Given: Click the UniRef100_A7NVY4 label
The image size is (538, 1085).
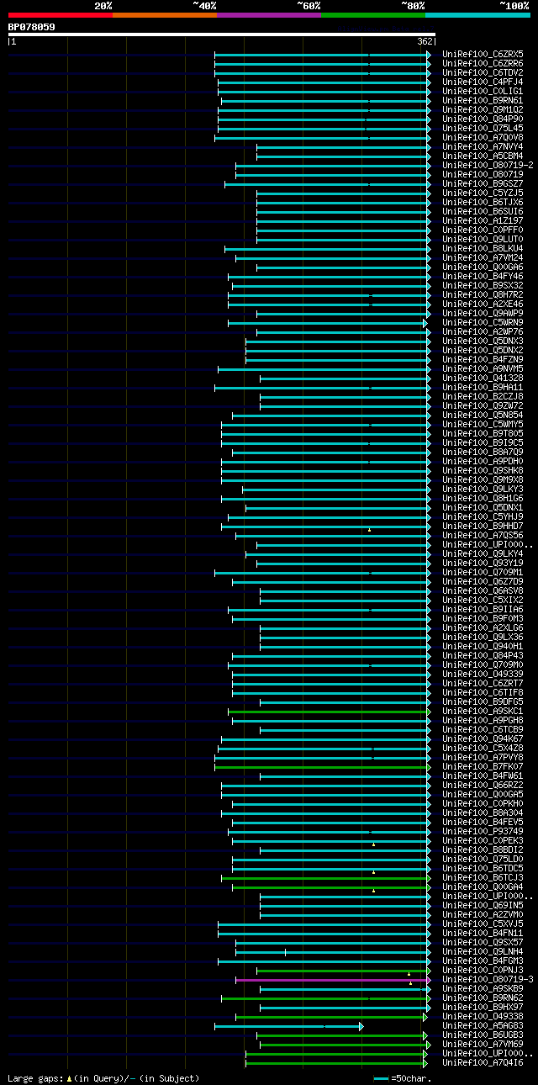Looking at the screenshot, I should pos(483,146).
